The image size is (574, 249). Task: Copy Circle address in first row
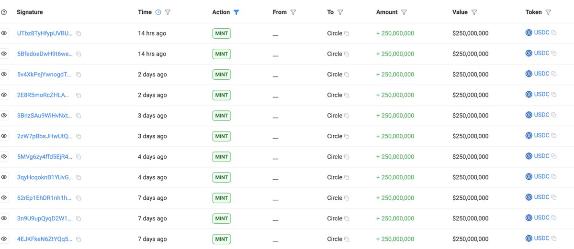[347, 33]
